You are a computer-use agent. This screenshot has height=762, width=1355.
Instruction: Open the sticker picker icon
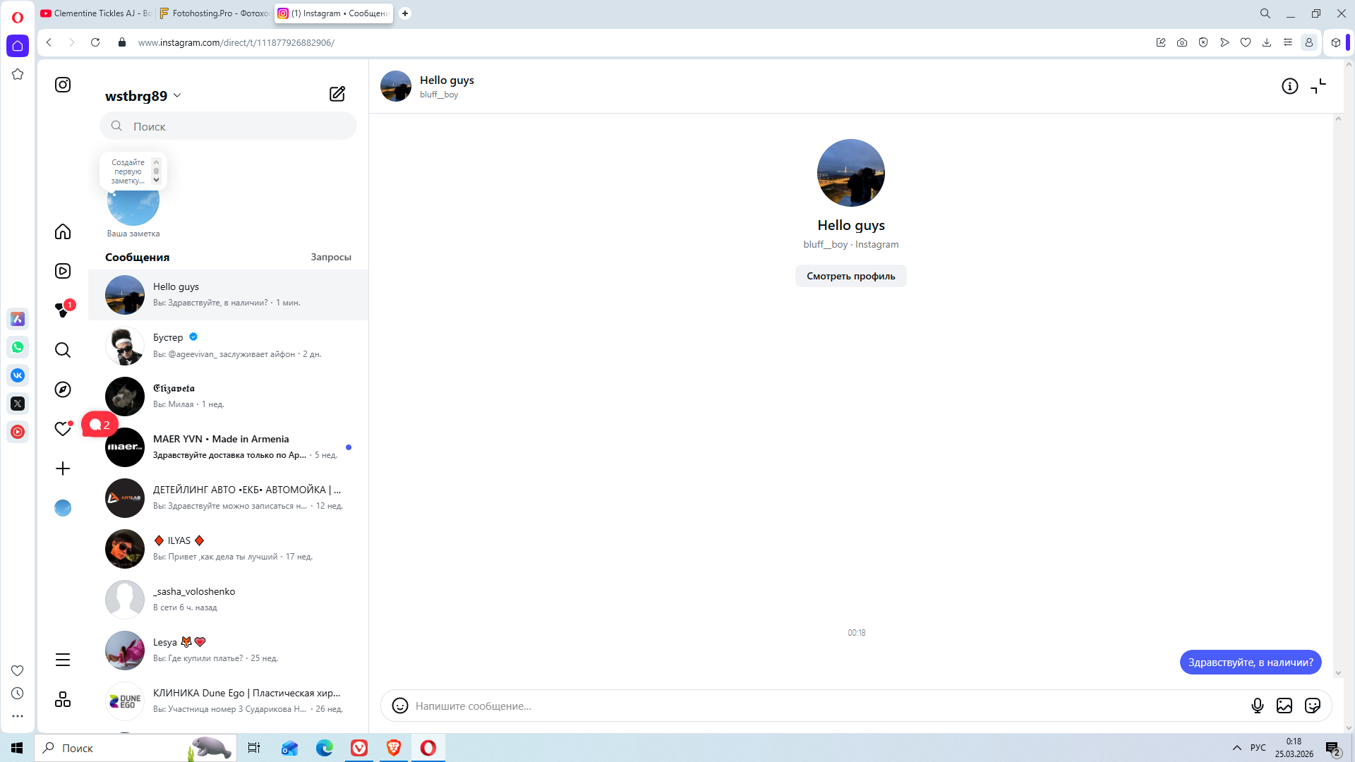point(1313,706)
